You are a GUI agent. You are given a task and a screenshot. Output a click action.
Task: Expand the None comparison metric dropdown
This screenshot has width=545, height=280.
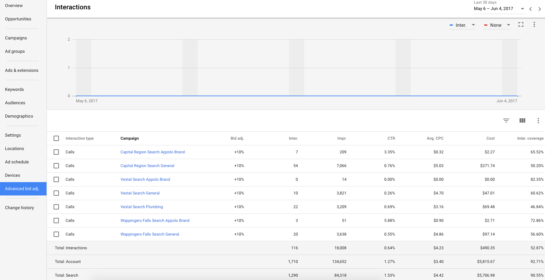pos(508,25)
